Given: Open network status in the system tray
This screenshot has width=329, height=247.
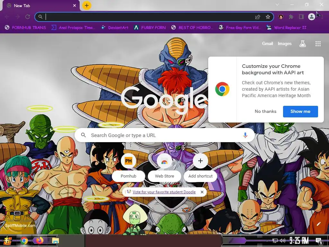Looking at the screenshot, I should click(275, 241).
